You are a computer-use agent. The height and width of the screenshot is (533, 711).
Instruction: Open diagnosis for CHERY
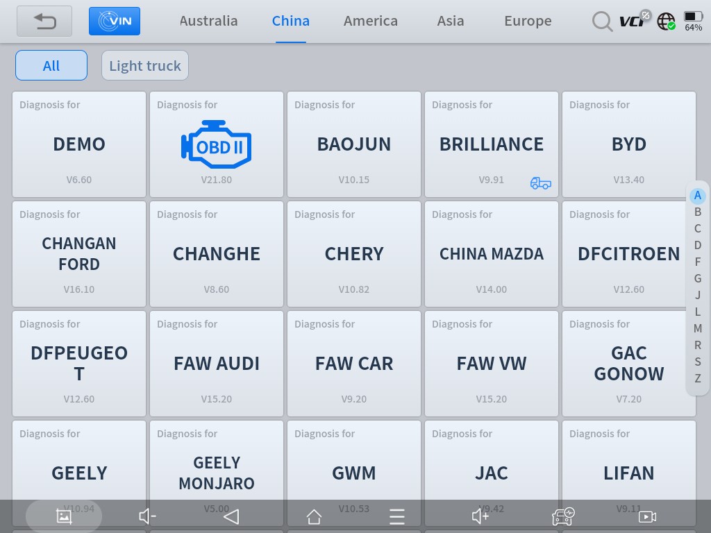coord(354,254)
